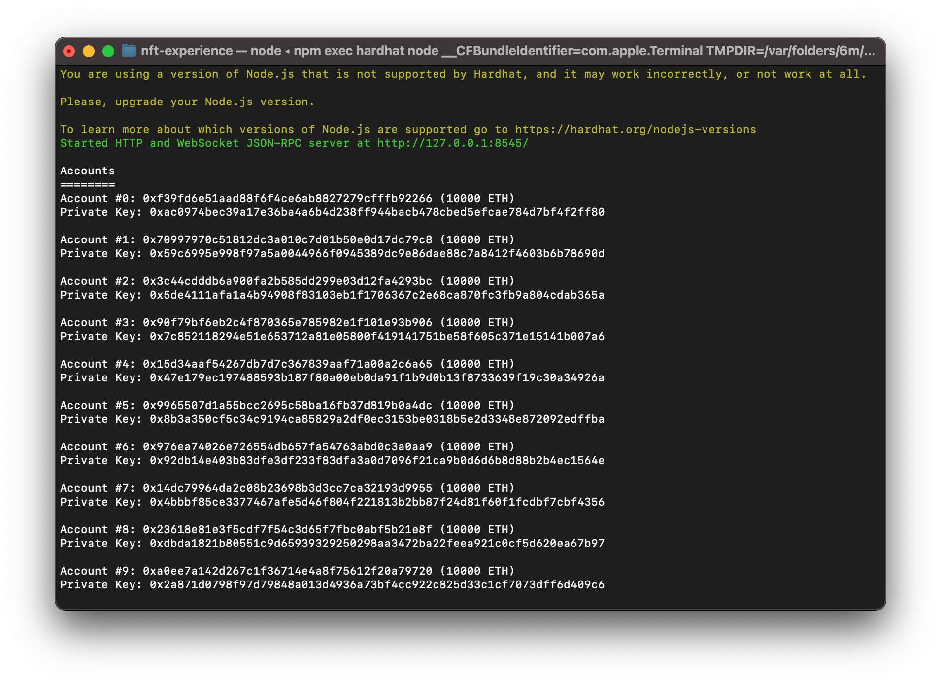
Task: Click Account #2 private key starting 0x5de4111a
Action: click(x=377, y=295)
